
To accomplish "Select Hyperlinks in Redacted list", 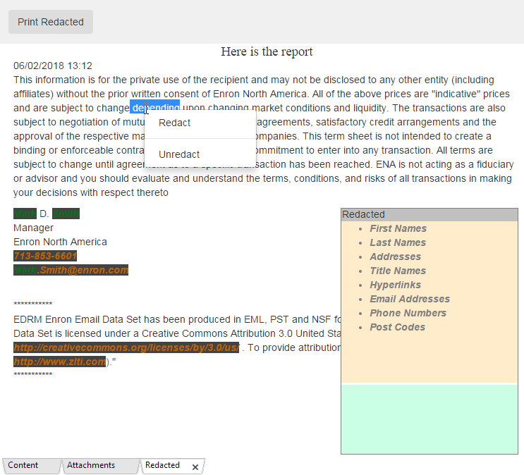I will [x=395, y=285].
